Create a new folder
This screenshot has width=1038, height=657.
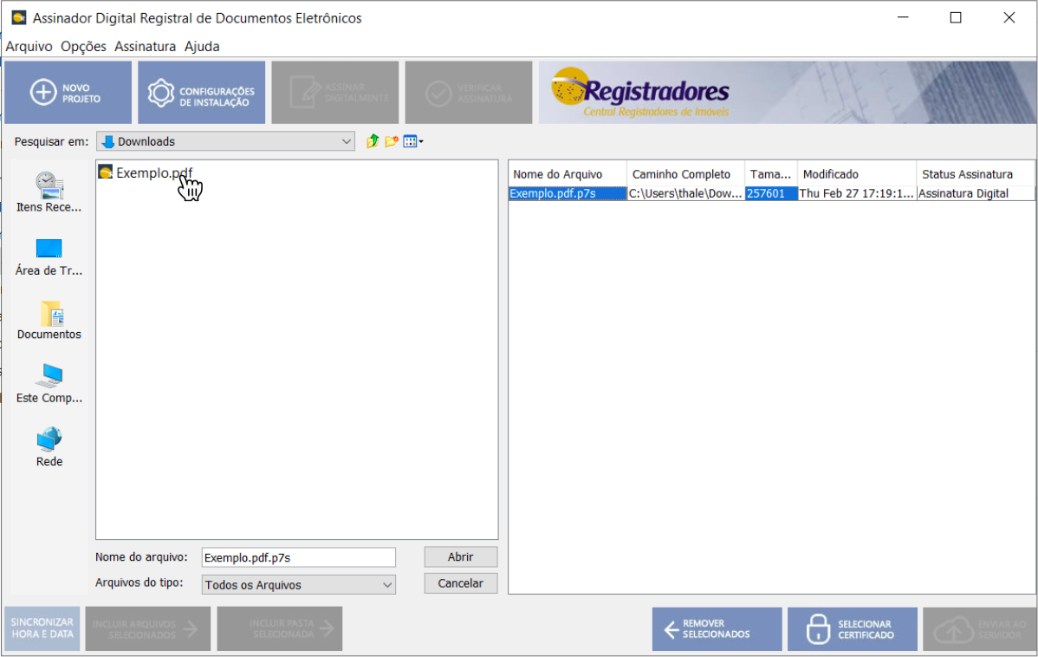point(392,141)
